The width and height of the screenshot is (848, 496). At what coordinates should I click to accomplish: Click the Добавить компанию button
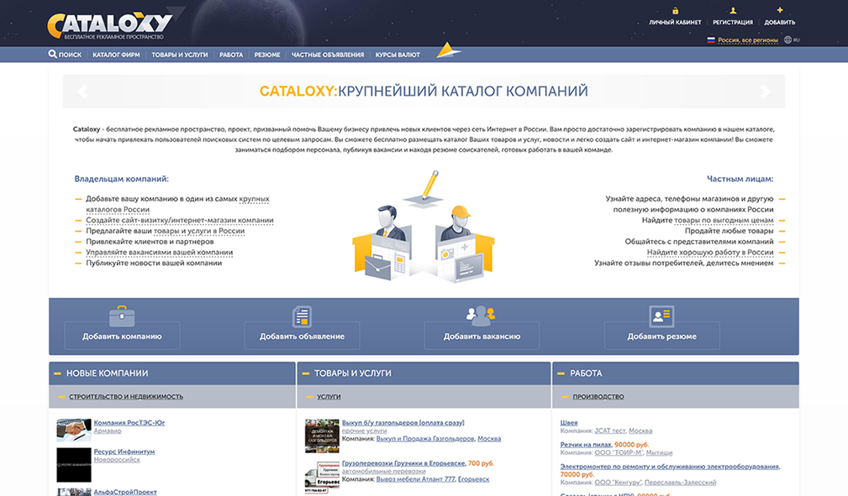122,336
